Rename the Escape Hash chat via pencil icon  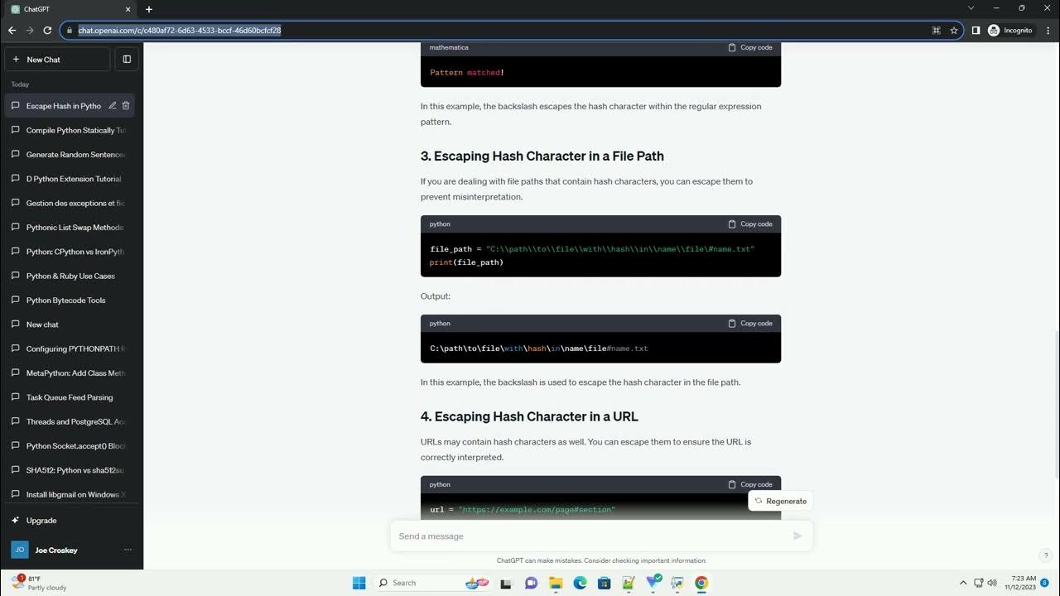coord(113,106)
